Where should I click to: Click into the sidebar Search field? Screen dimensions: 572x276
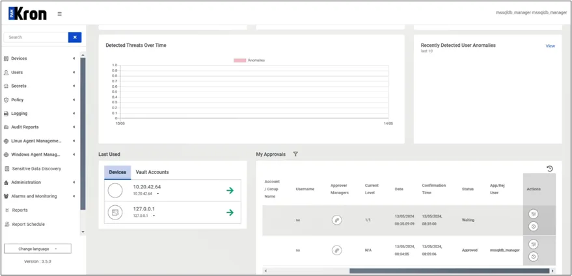(36, 37)
